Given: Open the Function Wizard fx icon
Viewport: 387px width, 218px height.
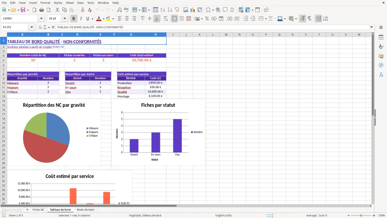Looking at the screenshot, I should click(x=40, y=27).
